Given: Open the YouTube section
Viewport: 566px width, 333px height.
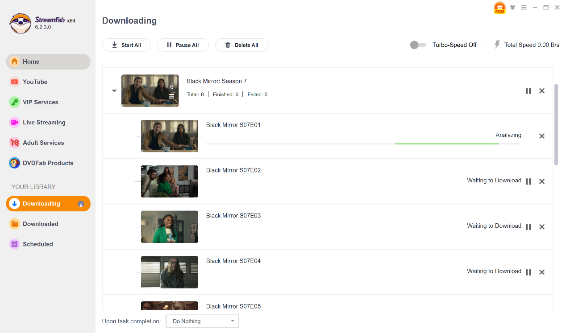Looking at the screenshot, I should (48, 82).
